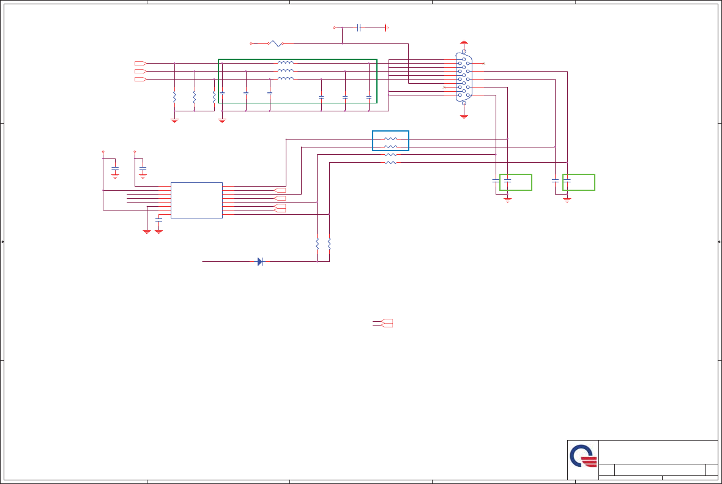
Task: Select the middle inductor of three
Action: tap(286, 70)
